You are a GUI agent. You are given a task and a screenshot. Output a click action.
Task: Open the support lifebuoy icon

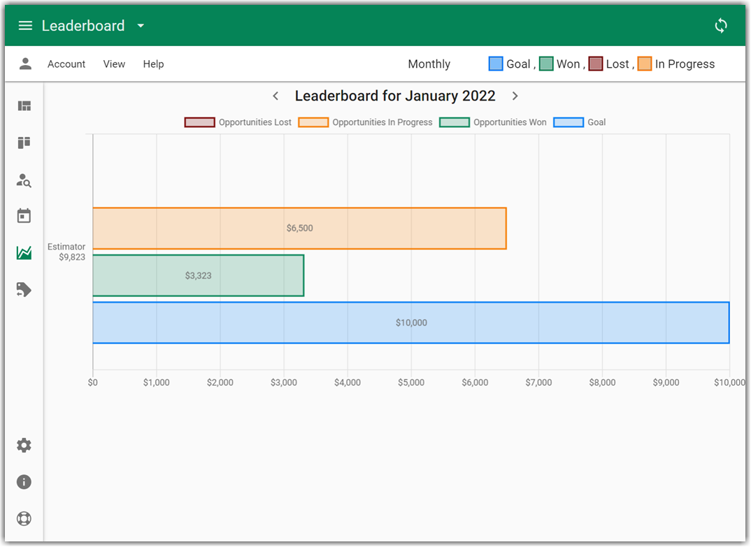(x=24, y=519)
